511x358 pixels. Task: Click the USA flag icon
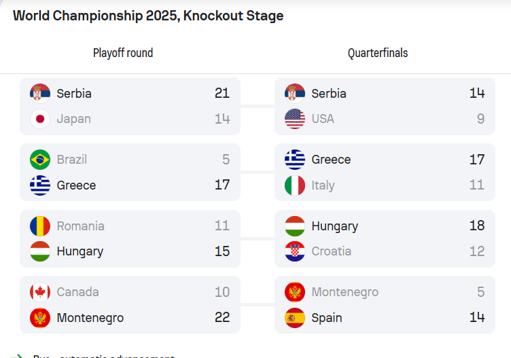pos(295,119)
